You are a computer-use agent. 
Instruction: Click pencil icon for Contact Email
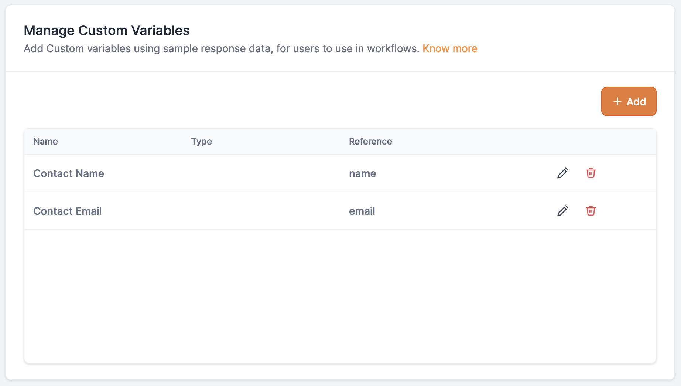click(x=562, y=211)
